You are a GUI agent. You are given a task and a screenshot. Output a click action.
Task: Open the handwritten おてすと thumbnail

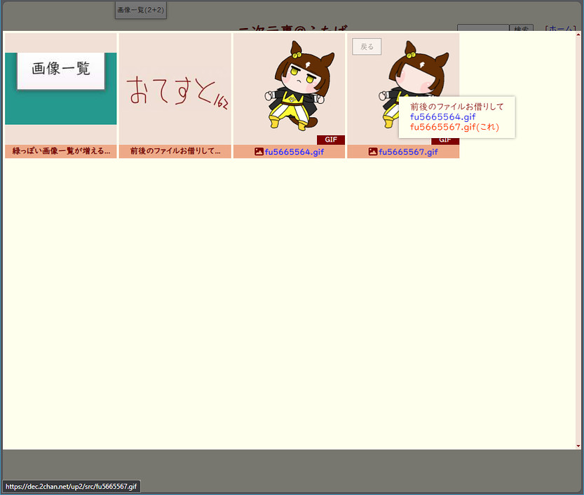tap(175, 88)
